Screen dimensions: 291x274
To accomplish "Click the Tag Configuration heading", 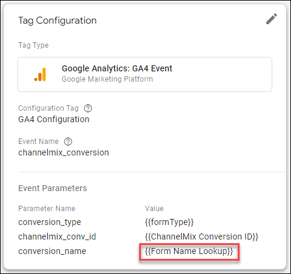I will tap(57, 21).
